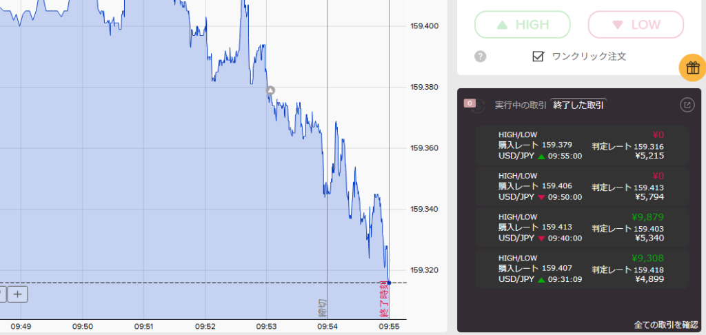Zoom in chart with plus button

tap(17, 294)
